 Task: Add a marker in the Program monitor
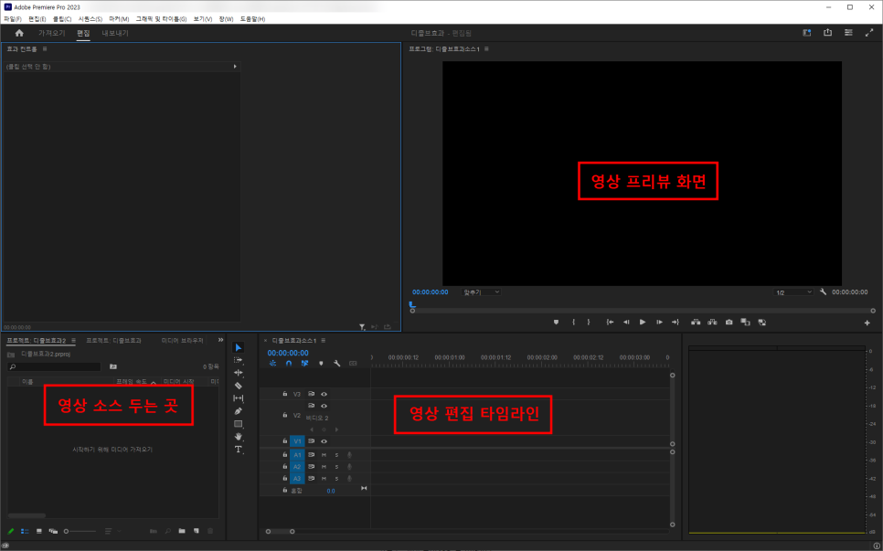tap(555, 322)
